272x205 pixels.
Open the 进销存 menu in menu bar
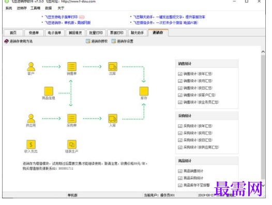(22, 8)
